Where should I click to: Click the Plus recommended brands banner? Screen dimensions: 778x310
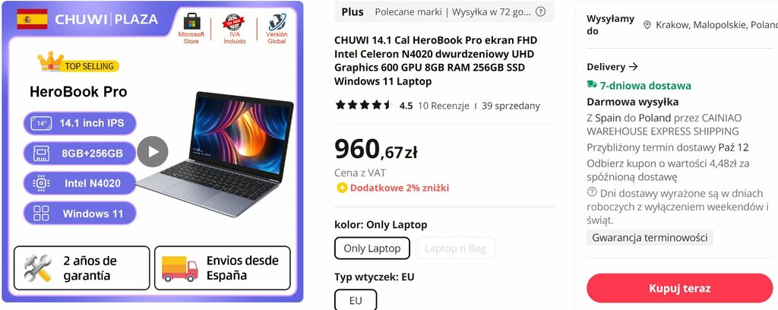444,11
